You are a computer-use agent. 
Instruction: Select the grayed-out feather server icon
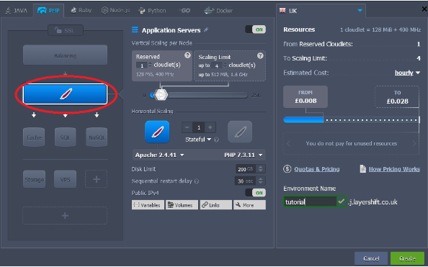coord(240,132)
